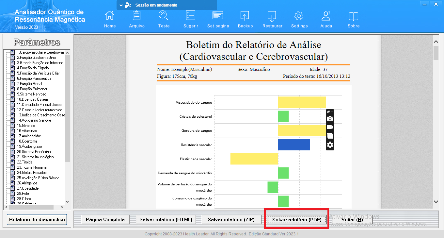444x238 pixels.
Task: Click report view scroll-up arrow
Action: pos(436,42)
